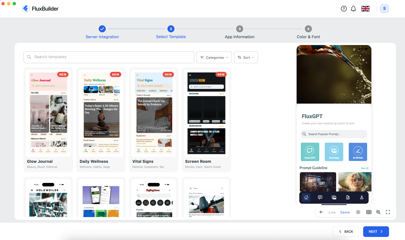Tap the AI Writer tile in preview
405x240 pixels.
358,152
